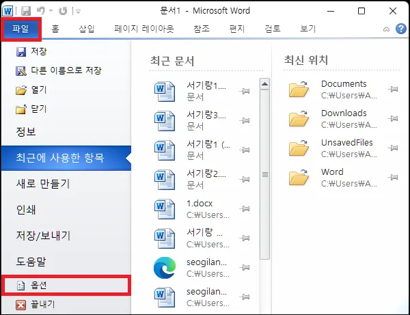Image resolution: width=410 pixels, height=315 pixels.
Task: Switch to the 편지 tab
Action: click(237, 29)
